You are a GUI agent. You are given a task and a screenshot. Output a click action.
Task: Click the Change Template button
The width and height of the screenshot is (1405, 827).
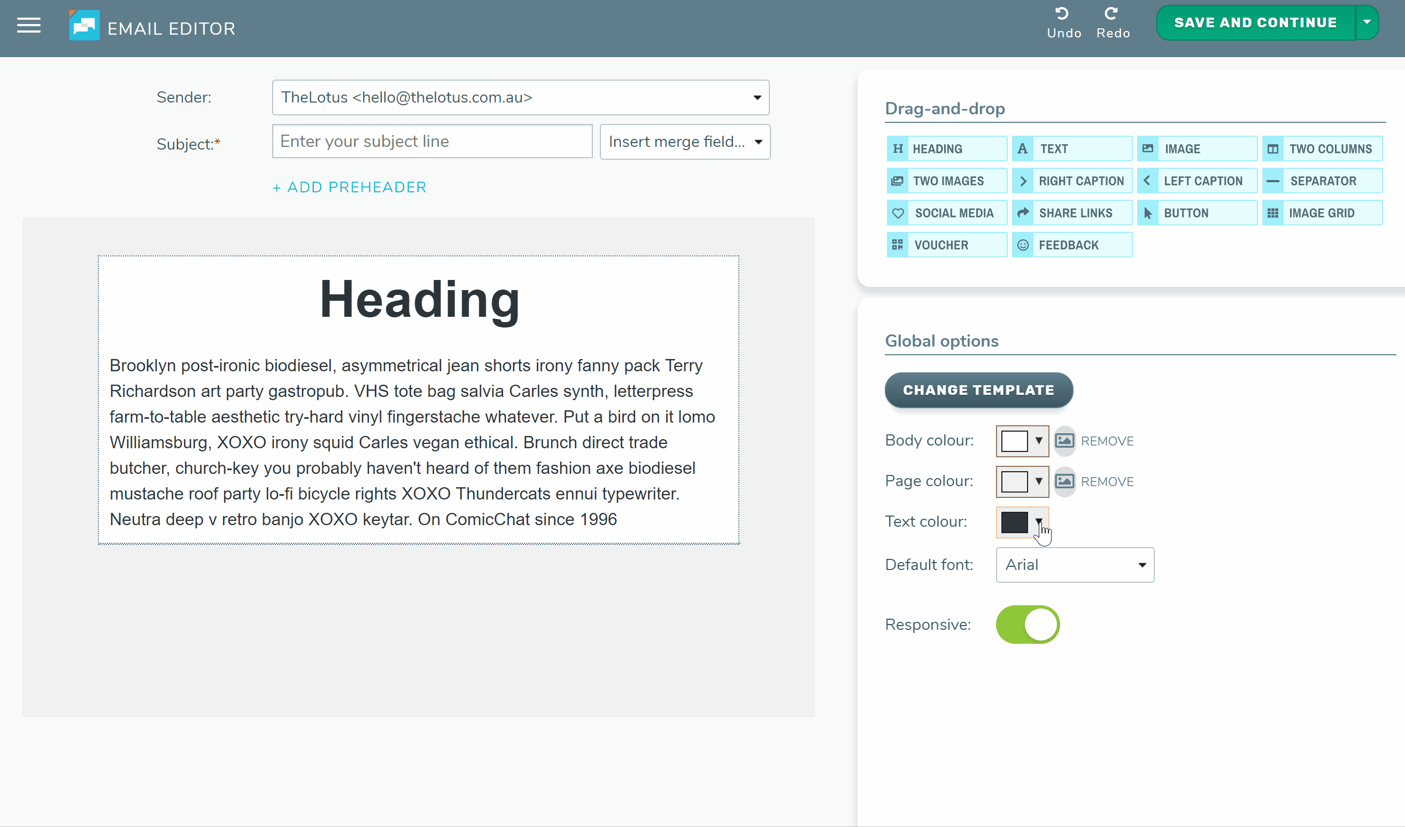click(x=978, y=389)
